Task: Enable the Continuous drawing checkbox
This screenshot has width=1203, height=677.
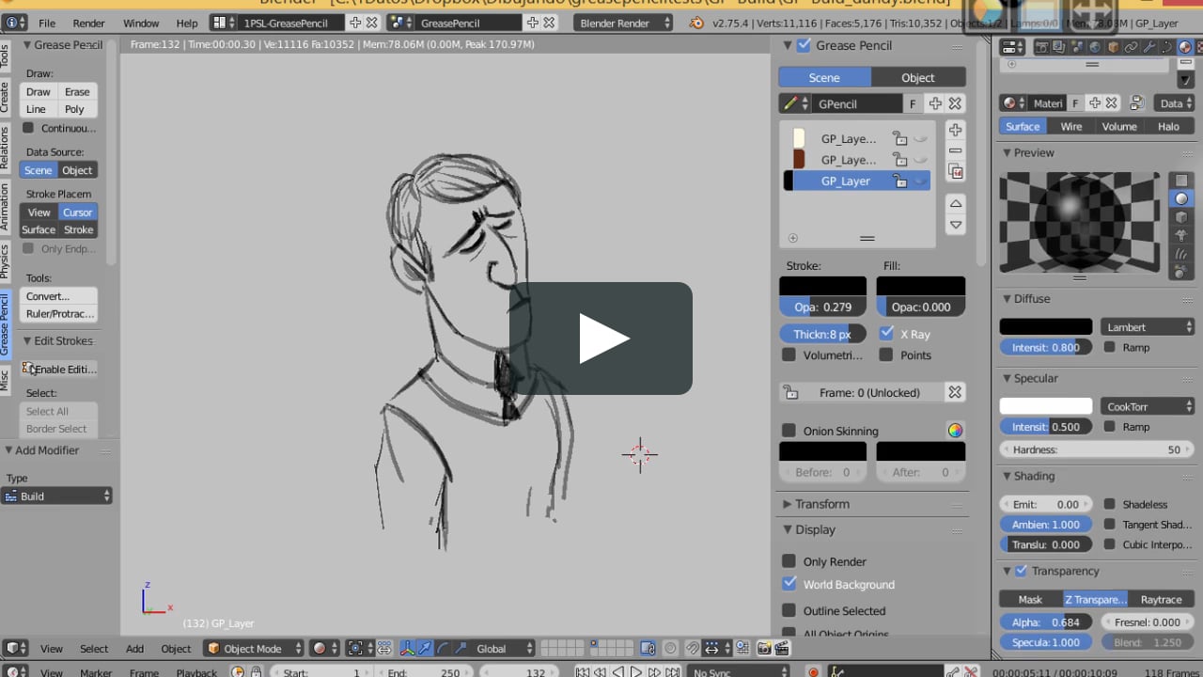Action: click(x=28, y=128)
